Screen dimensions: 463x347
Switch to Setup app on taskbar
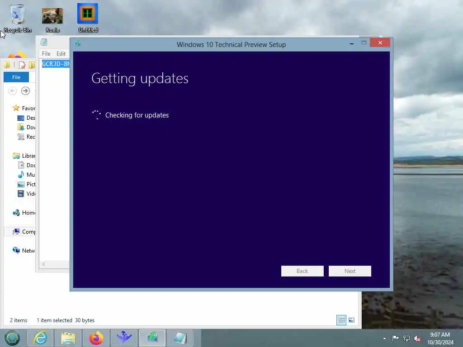click(152, 338)
